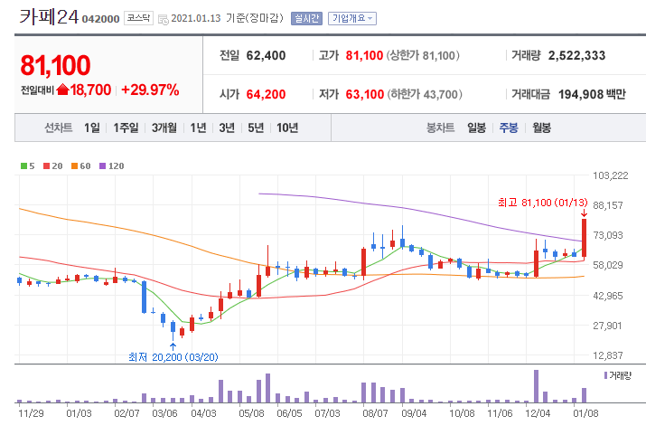646x435 pixels.
Task: Click the 103,222 y-axis label
Action: (x=611, y=175)
